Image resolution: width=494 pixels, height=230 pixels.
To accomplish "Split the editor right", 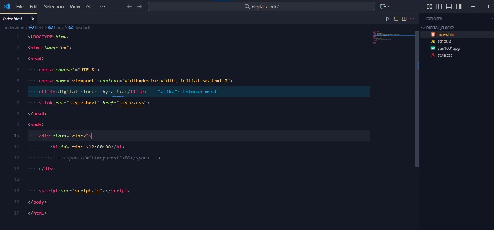I will pos(404,19).
